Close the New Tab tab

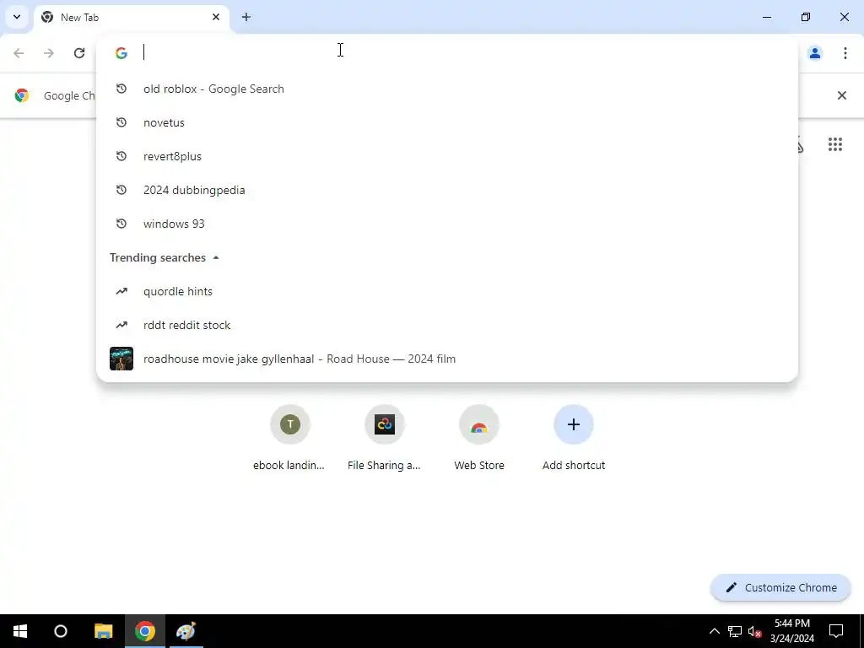pyautogui.click(x=216, y=17)
